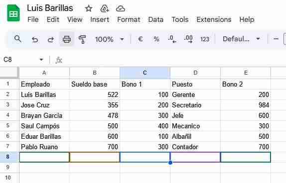View cloud save status
The image size is (286, 183).
(121, 8)
